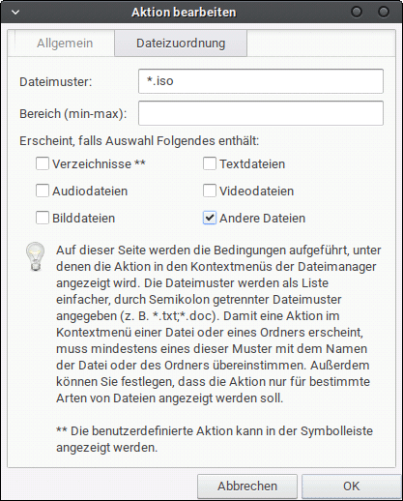Tick the Textdateien checkbox
The width and height of the screenshot is (403, 501).
click(x=210, y=163)
